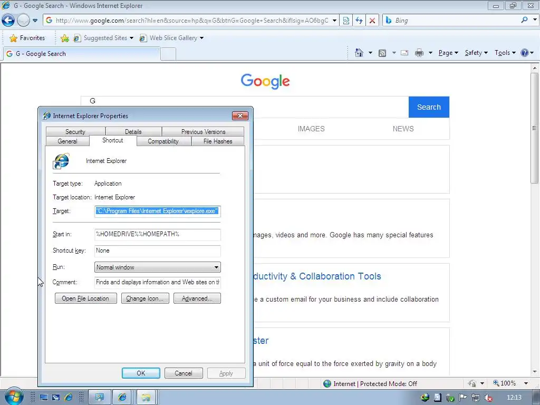Viewport: 540px width, 405px height.
Task: Click the Print toolbar icon
Action: click(419, 53)
